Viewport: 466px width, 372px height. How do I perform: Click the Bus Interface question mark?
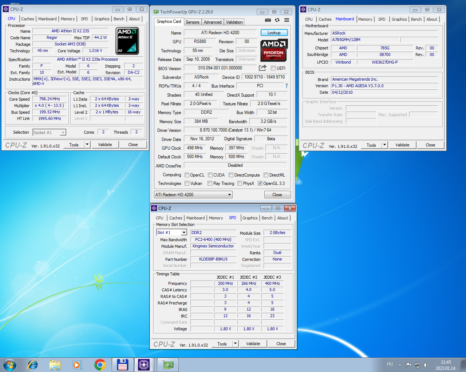tap(287, 86)
